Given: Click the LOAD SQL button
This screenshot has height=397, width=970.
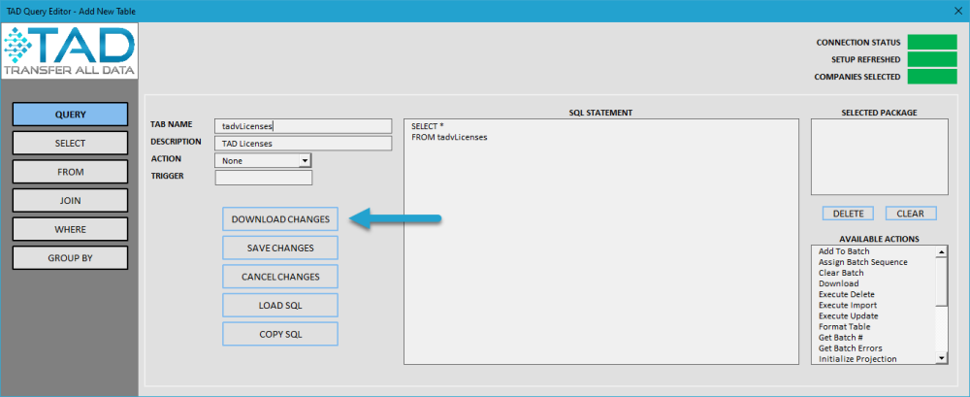Looking at the screenshot, I should 280,306.
